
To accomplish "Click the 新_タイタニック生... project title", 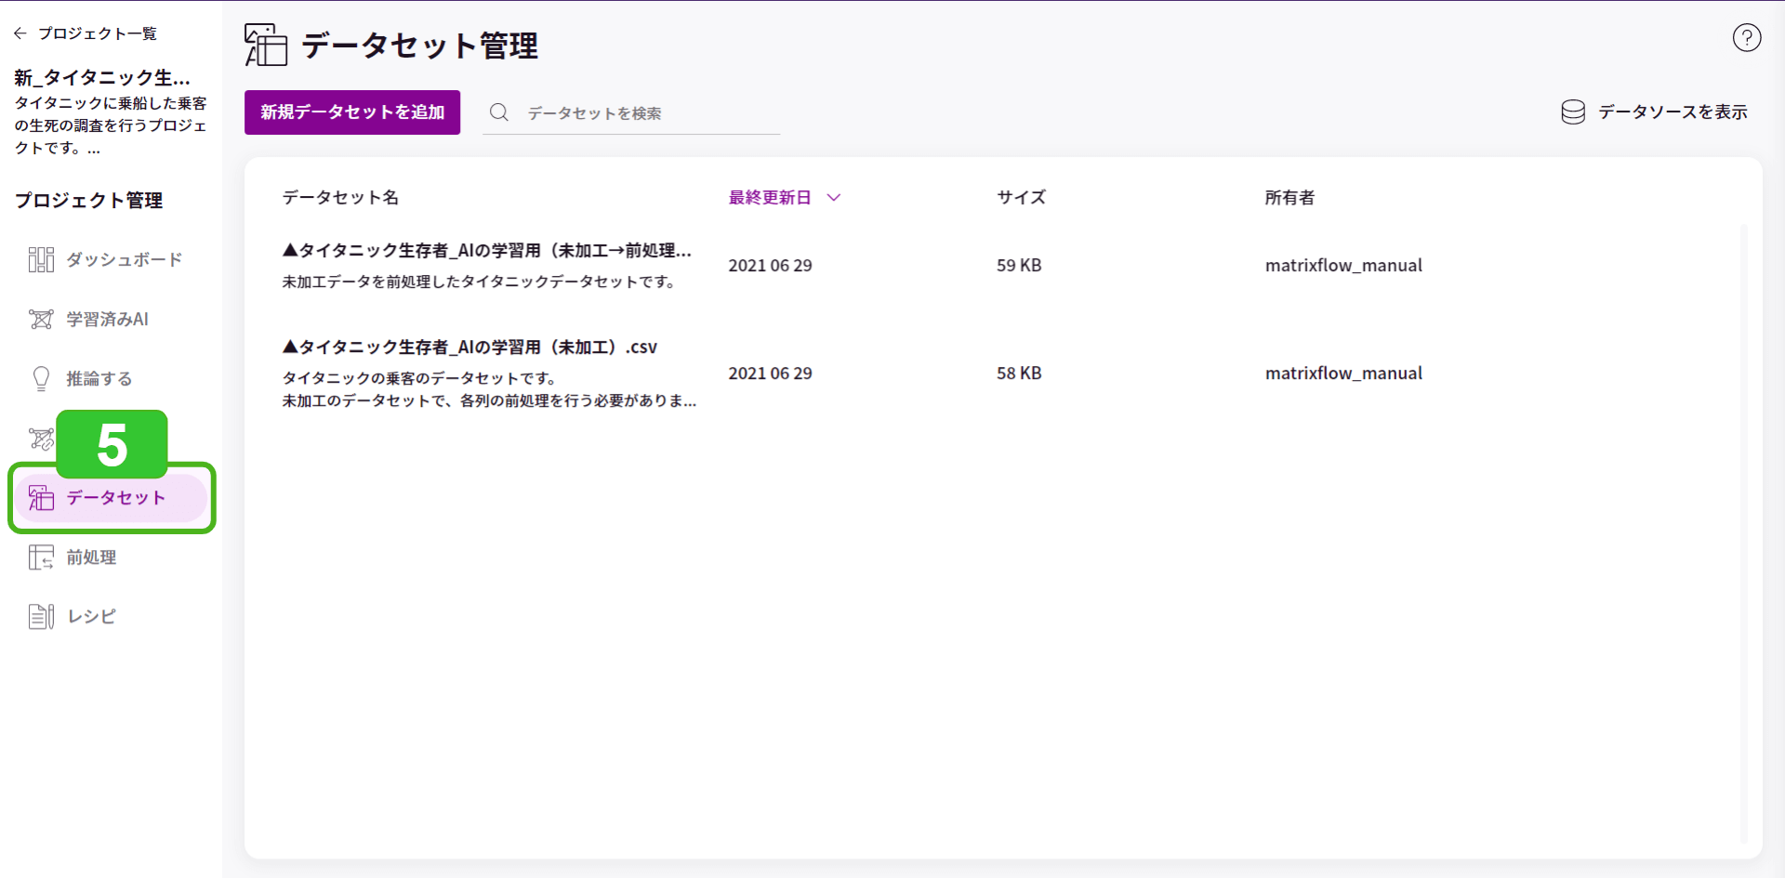I will (x=102, y=77).
